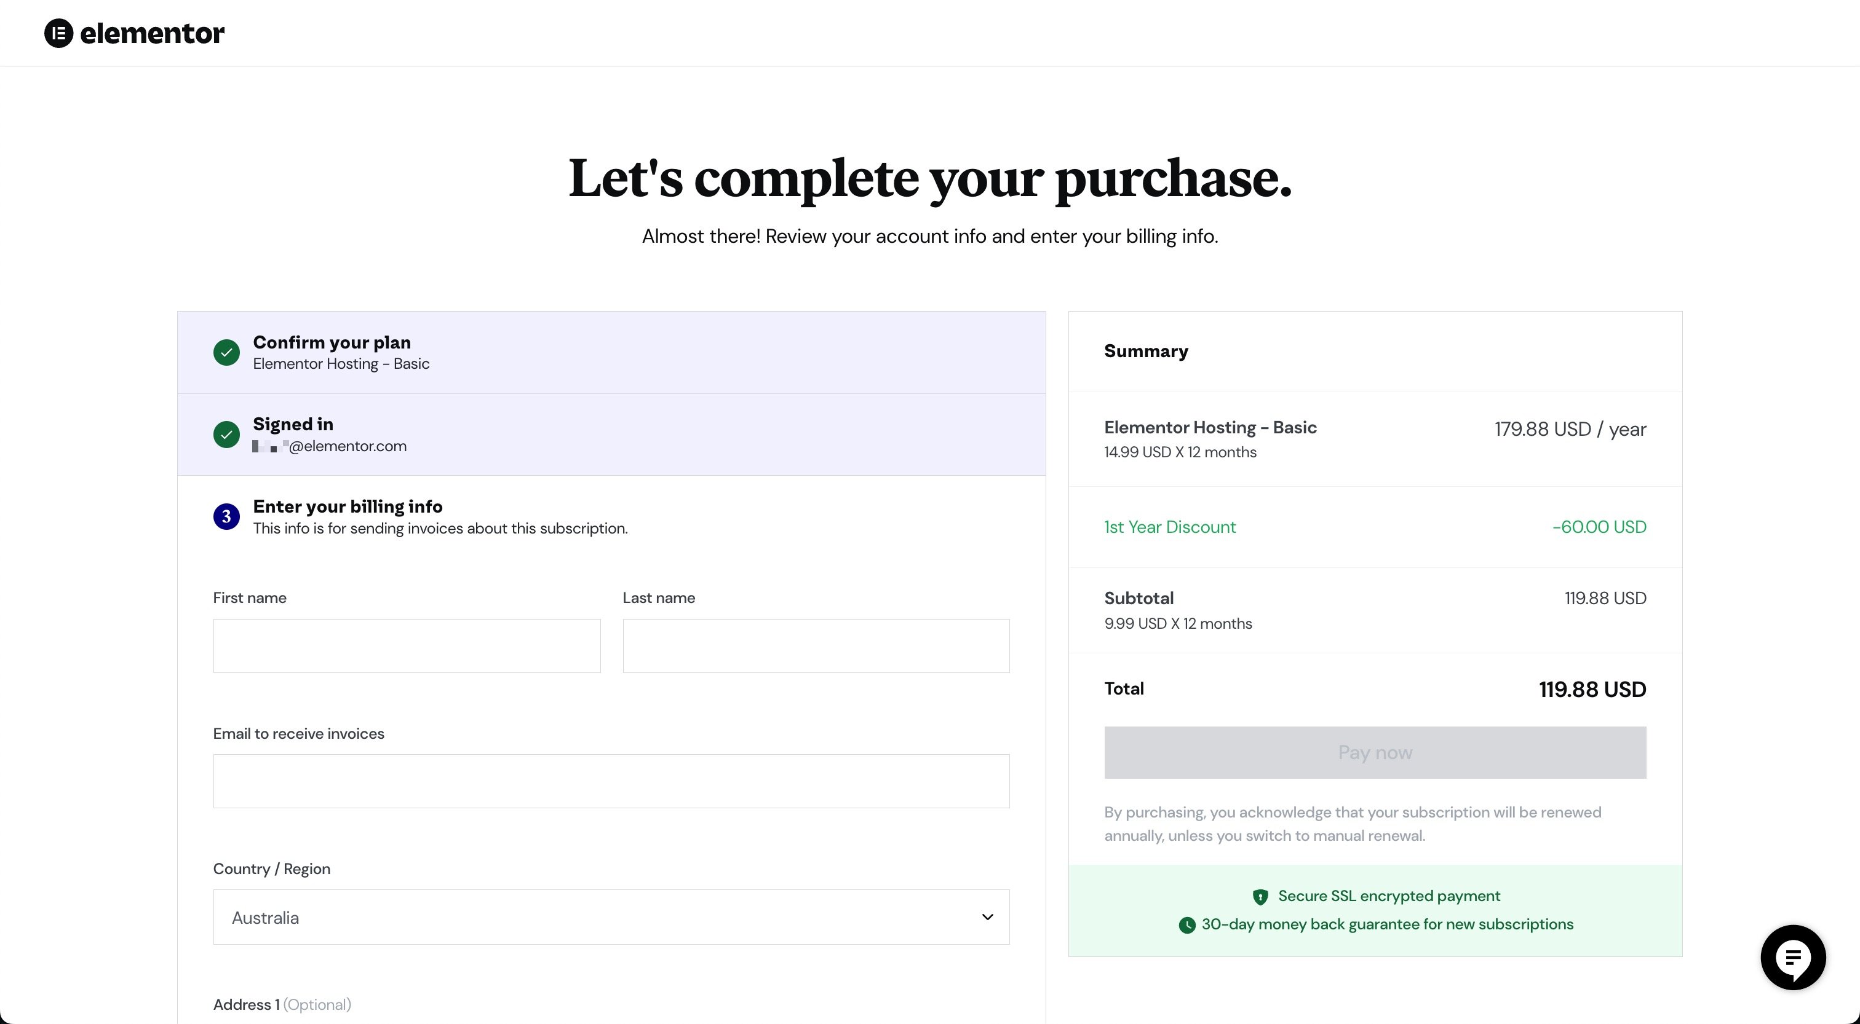Screen dimensions: 1860x1024
Task: Click the 179.88 USD / year price
Action: click(1570, 430)
